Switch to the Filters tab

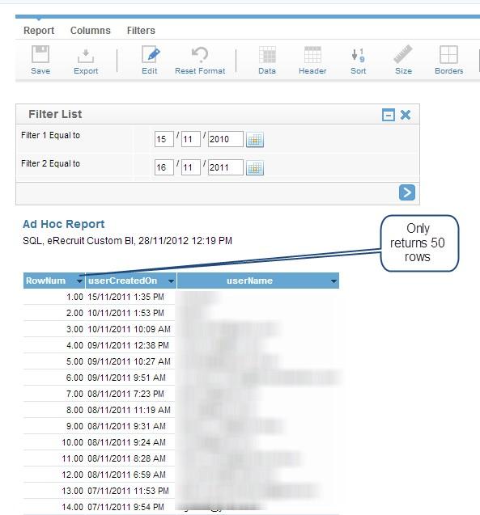(141, 31)
